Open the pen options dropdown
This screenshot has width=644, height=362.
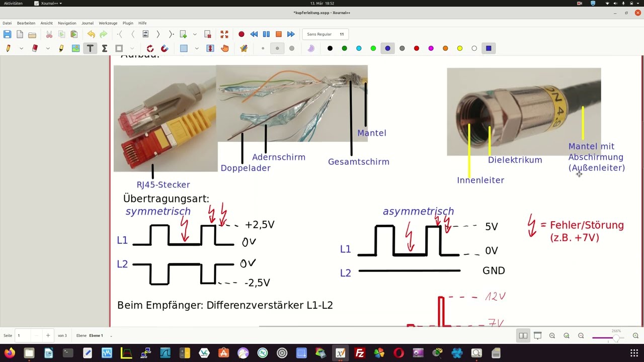(21, 48)
